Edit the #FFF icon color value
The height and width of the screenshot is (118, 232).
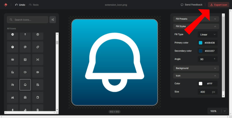coord(210,84)
